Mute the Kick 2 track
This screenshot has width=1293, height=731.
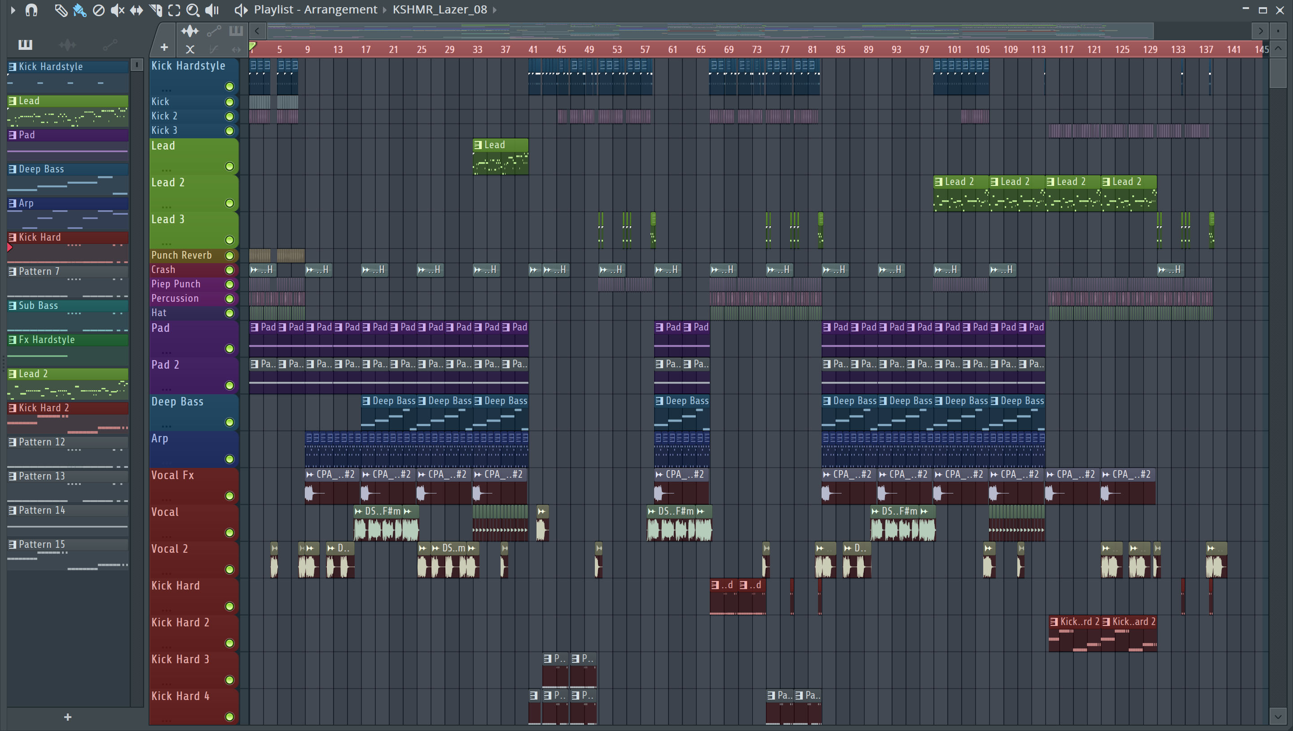point(229,116)
